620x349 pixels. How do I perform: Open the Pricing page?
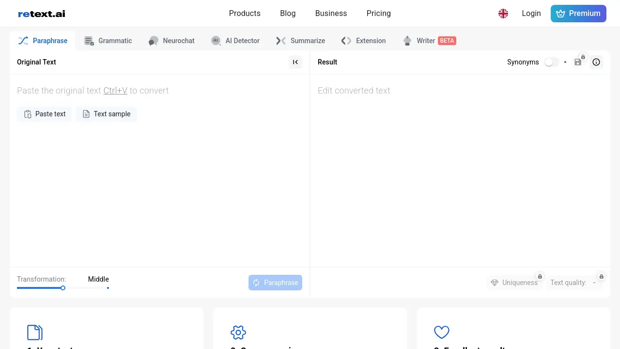pos(379,14)
